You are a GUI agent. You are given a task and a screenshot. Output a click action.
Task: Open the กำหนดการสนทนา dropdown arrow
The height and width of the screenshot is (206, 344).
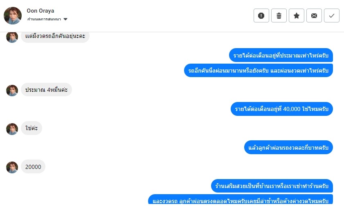[65, 19]
